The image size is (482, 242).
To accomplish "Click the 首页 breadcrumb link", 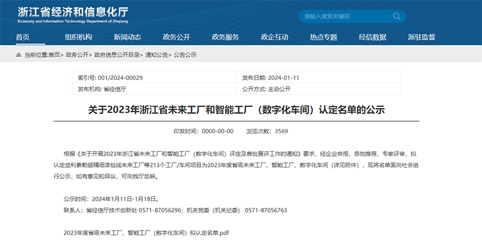I will click(54, 55).
